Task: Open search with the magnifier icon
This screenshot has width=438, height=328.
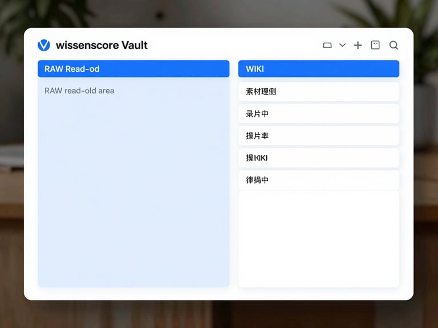Action: (394, 45)
